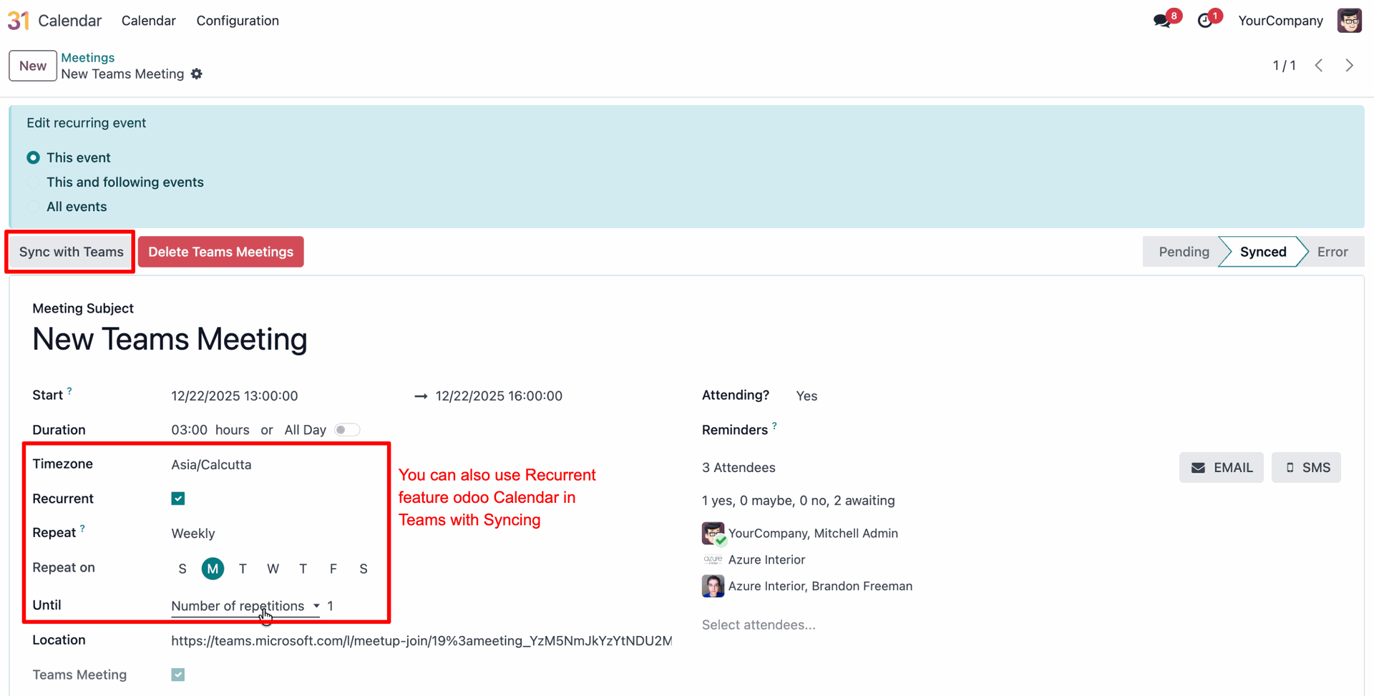Click Delete Teams Meetings button
Image resolution: width=1374 pixels, height=696 pixels.
pos(221,252)
